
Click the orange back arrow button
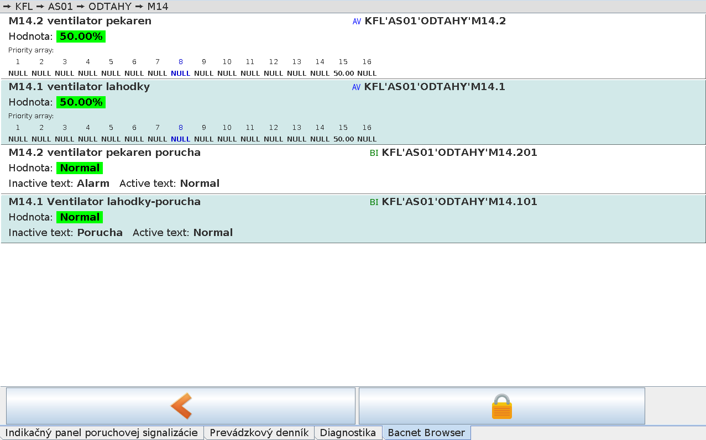click(x=181, y=406)
